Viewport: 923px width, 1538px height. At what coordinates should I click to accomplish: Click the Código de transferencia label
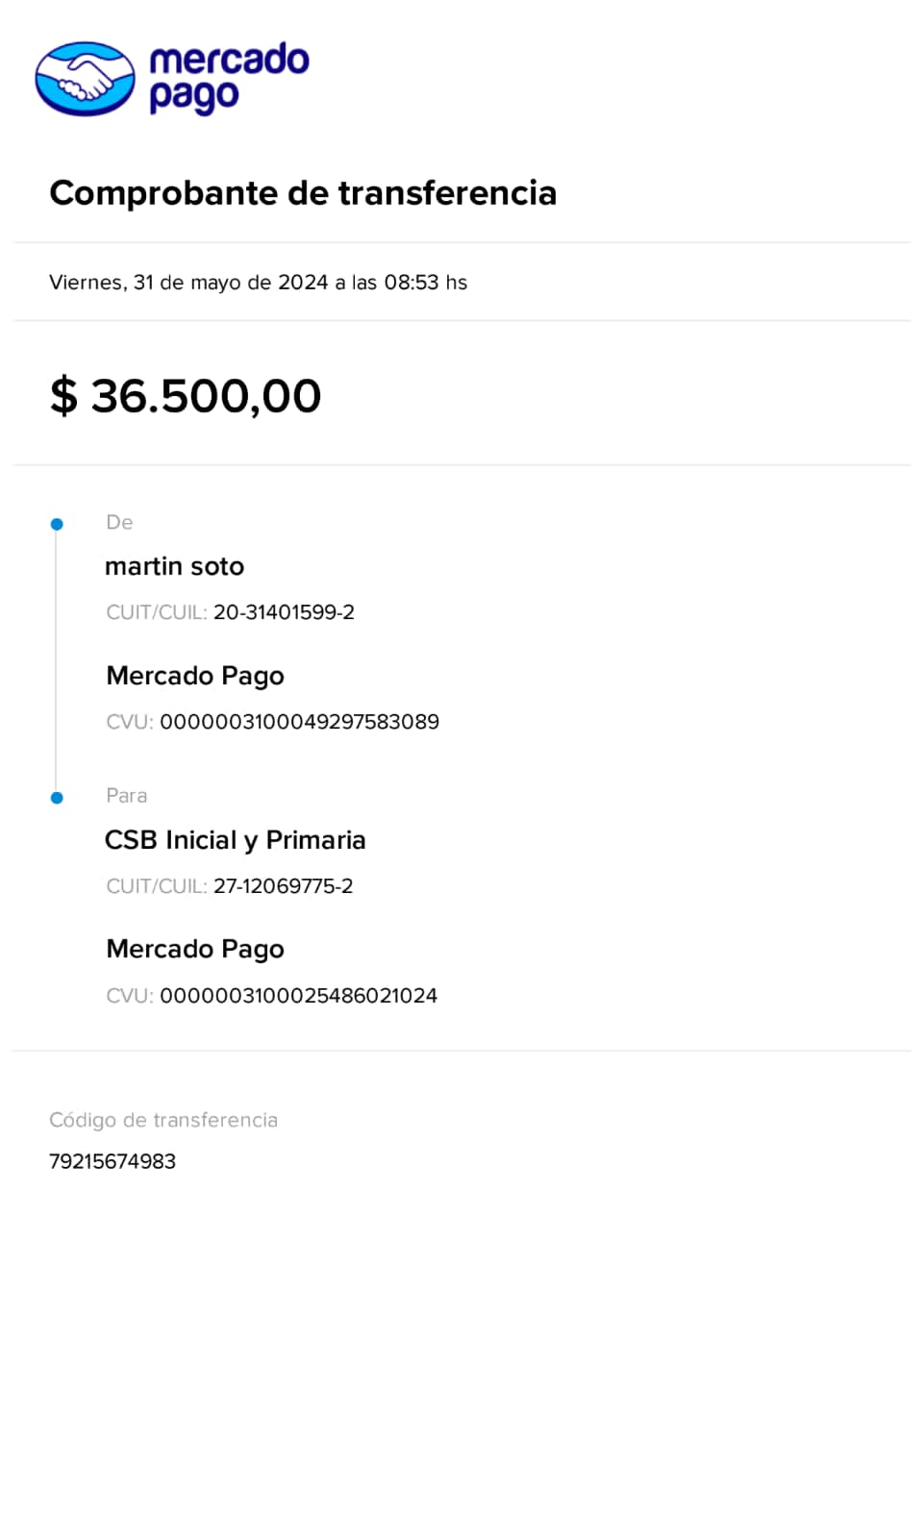pos(163,1120)
